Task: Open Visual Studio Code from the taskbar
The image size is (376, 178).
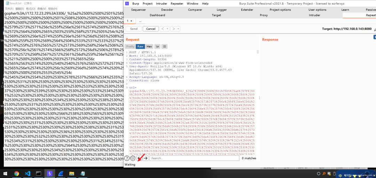Action: click(28, 174)
